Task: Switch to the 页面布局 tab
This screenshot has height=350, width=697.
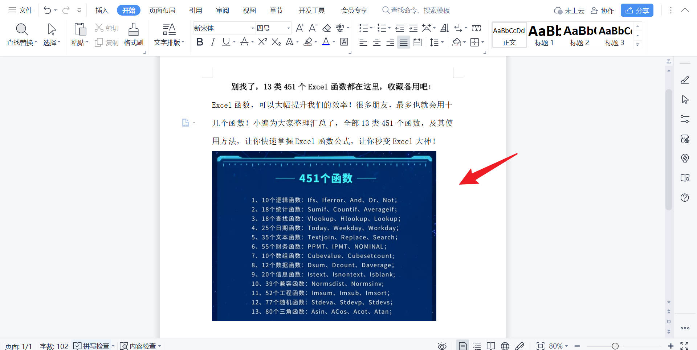Action: [x=162, y=11]
